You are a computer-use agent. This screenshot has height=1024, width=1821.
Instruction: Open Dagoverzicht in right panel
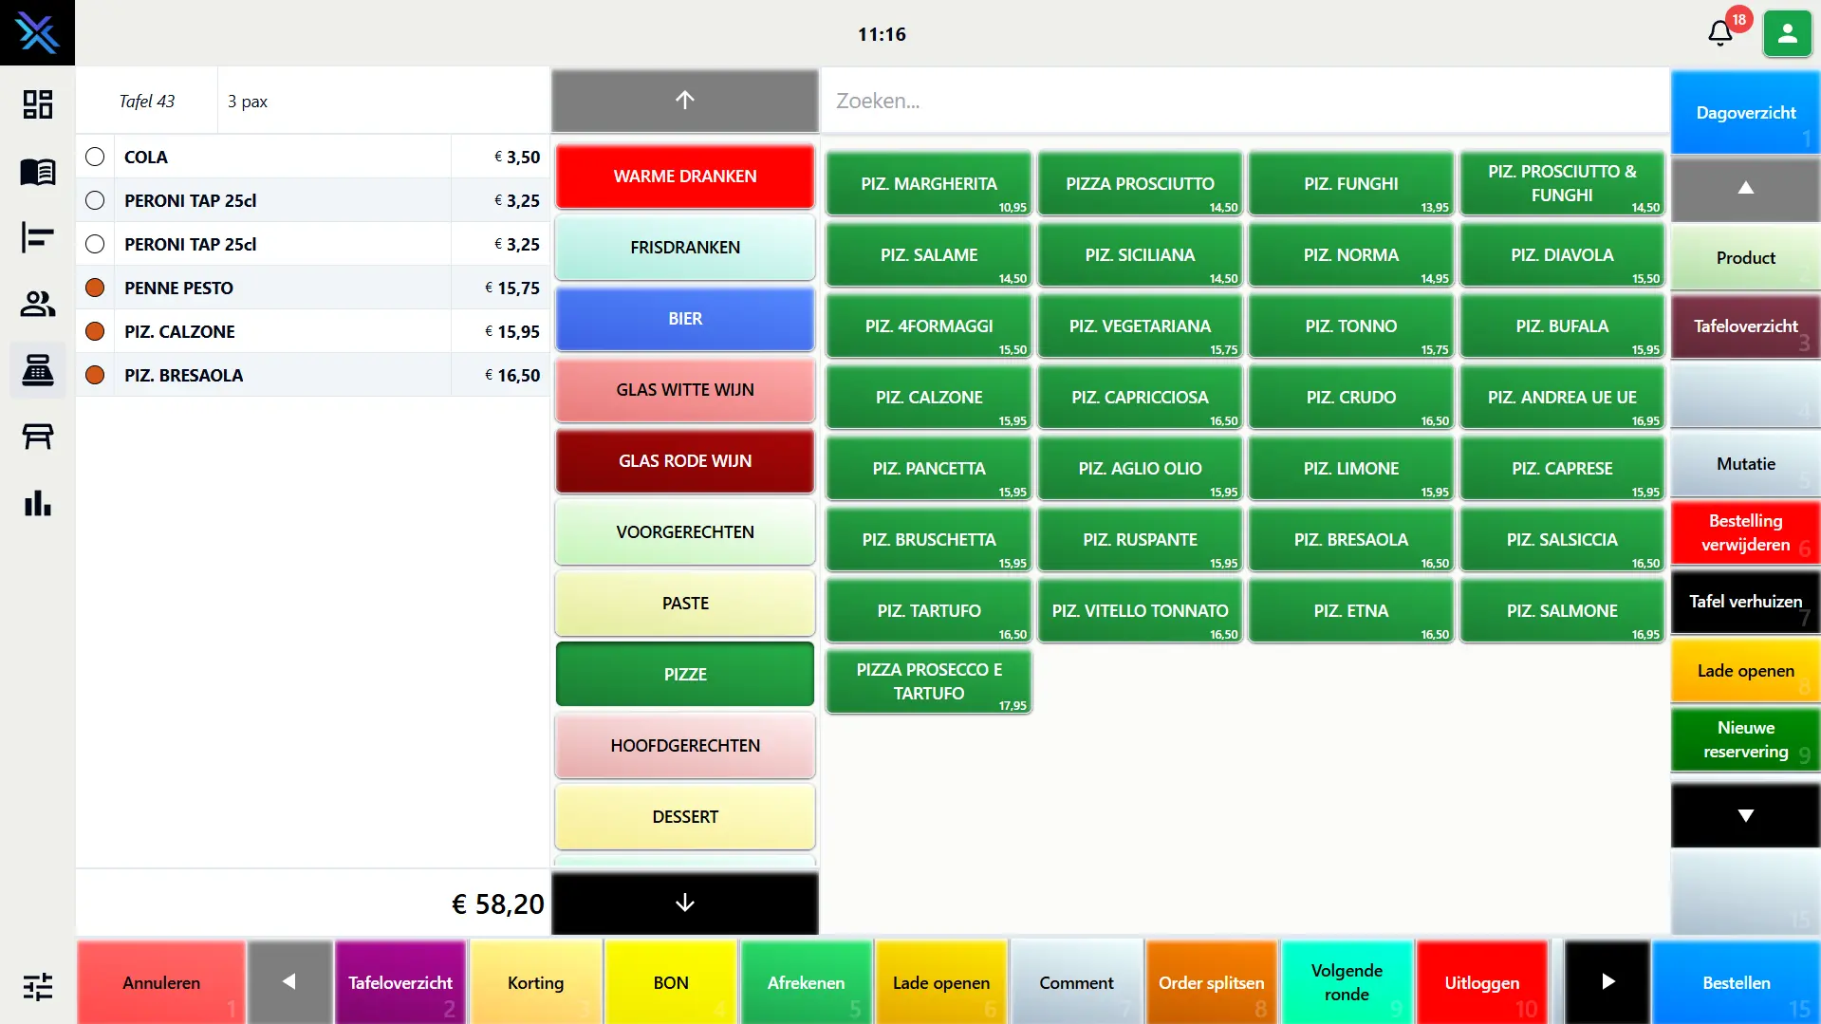pos(1745,112)
